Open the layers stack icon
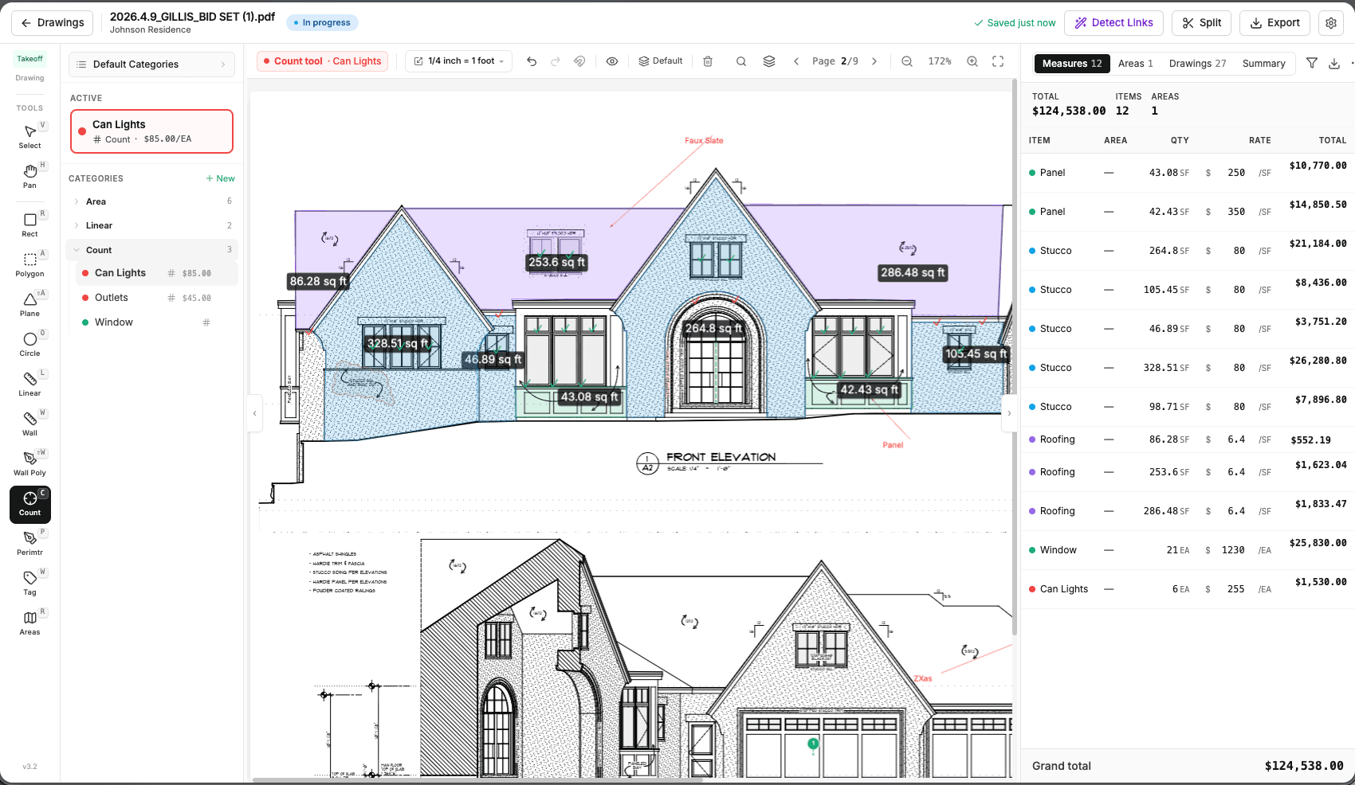Image resolution: width=1355 pixels, height=785 pixels. [769, 61]
